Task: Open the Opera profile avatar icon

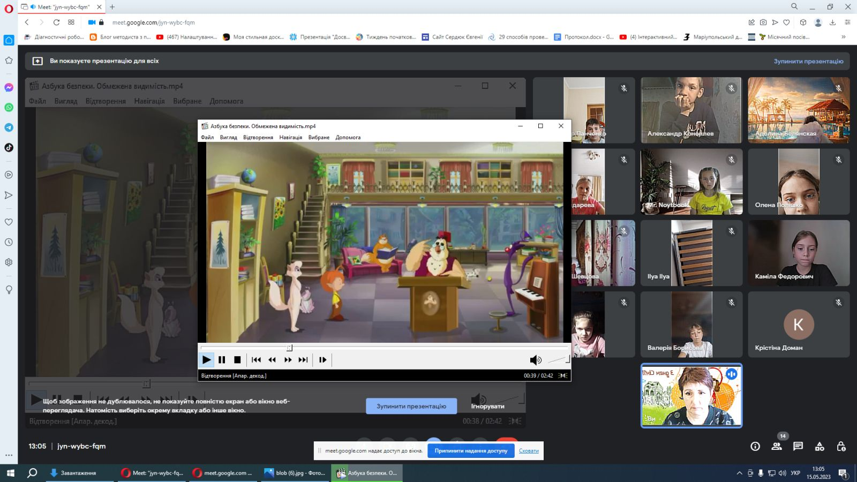Action: [x=818, y=22]
